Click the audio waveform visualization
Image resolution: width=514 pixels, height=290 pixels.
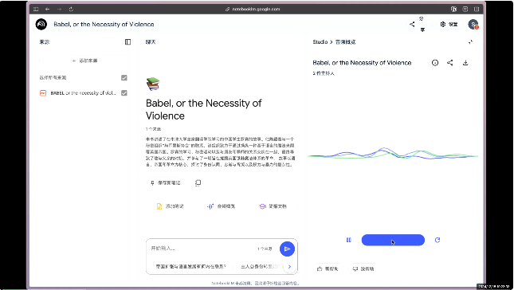(393, 154)
